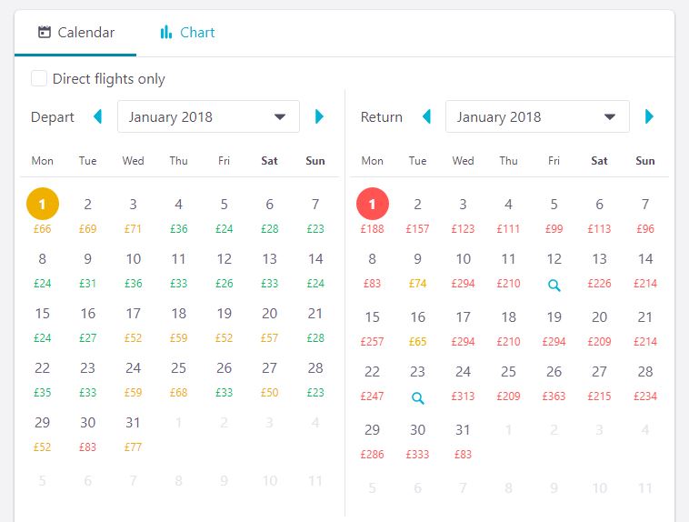This screenshot has height=522, width=689.
Task: Click highlighted departure date 1 circle
Action: pyautogui.click(x=43, y=205)
